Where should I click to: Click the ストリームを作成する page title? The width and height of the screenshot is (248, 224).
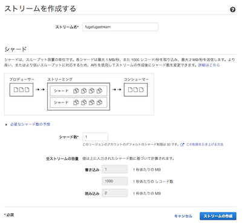click(x=40, y=8)
